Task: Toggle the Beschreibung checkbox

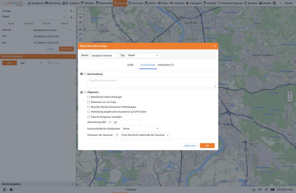Action: pos(85,74)
